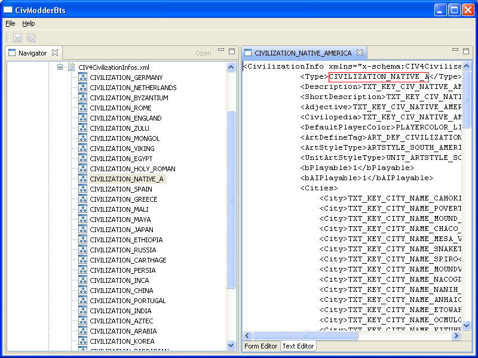This screenshot has height=358, width=478.
Task: Click the Save toolbar icon
Action: coord(17,38)
